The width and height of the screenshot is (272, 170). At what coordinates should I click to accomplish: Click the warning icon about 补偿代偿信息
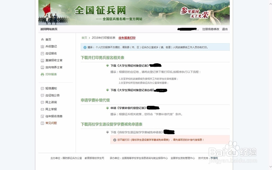click(115, 140)
